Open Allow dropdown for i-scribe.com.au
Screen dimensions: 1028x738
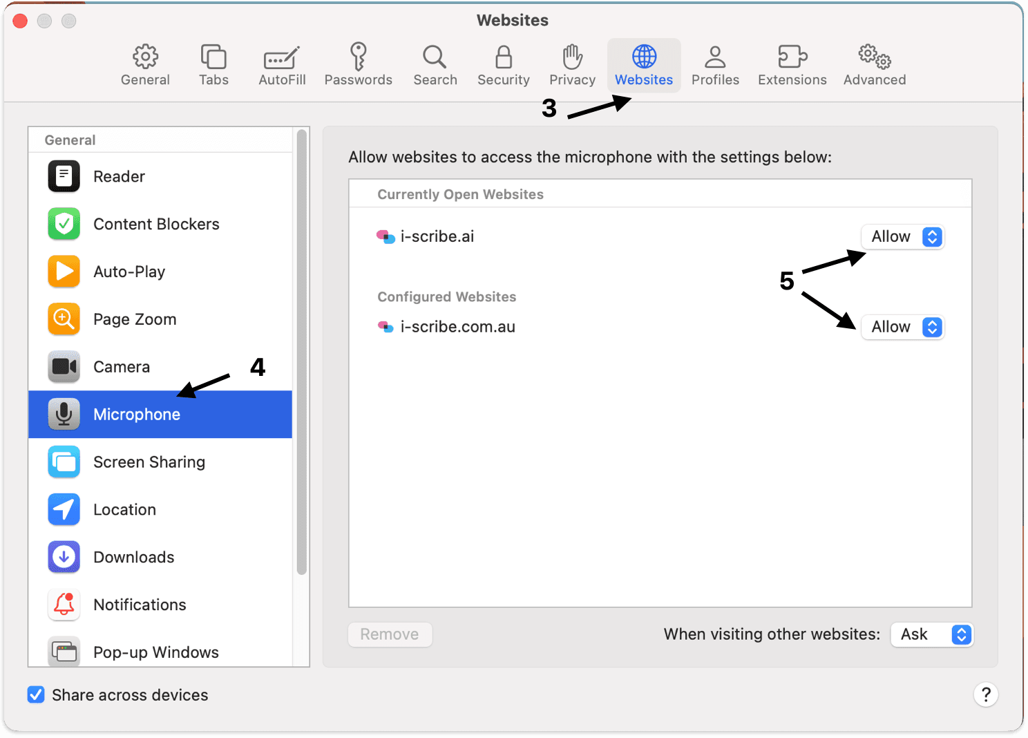[902, 327]
